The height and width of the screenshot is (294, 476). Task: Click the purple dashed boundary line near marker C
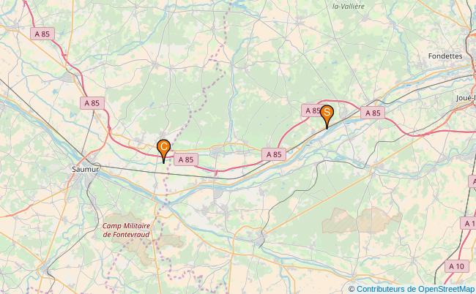167,182
